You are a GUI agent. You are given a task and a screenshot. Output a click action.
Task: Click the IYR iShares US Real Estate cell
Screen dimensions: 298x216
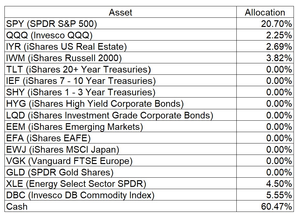66,47
